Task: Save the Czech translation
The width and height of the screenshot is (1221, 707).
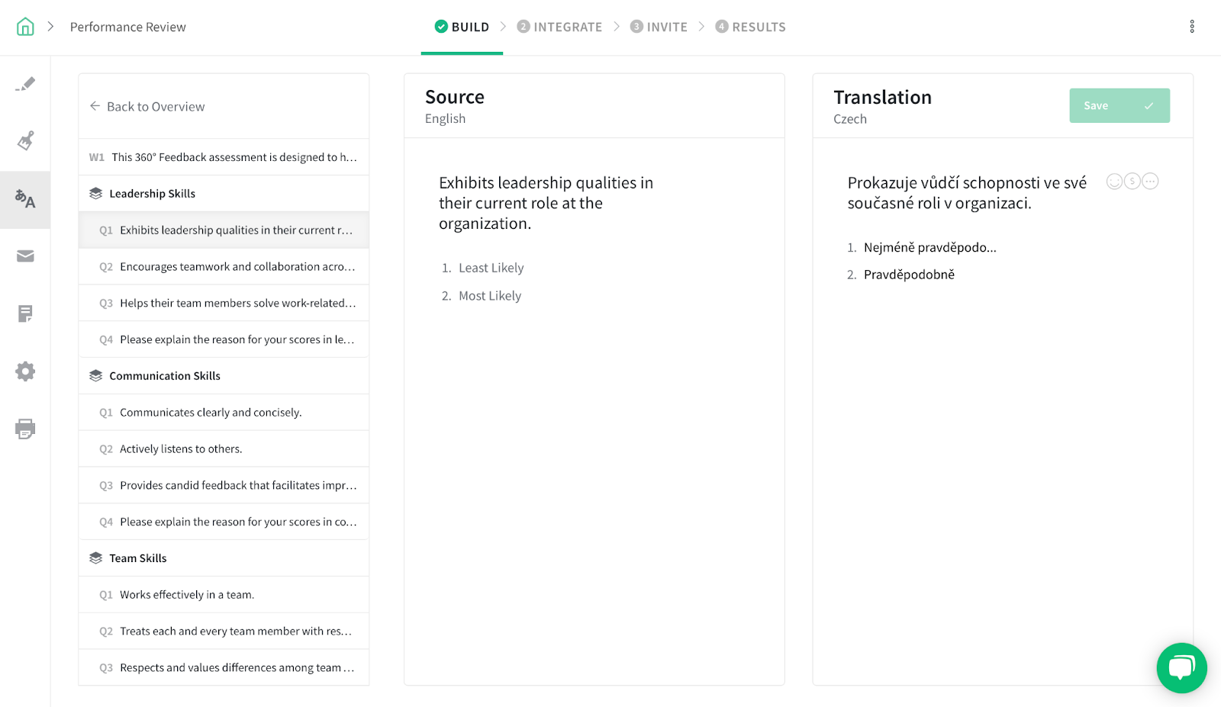Action: [1119, 106]
